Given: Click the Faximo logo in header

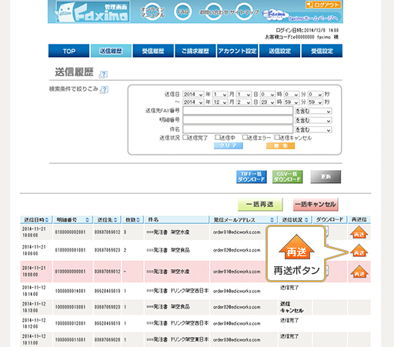Looking at the screenshot, I should 93,12.
